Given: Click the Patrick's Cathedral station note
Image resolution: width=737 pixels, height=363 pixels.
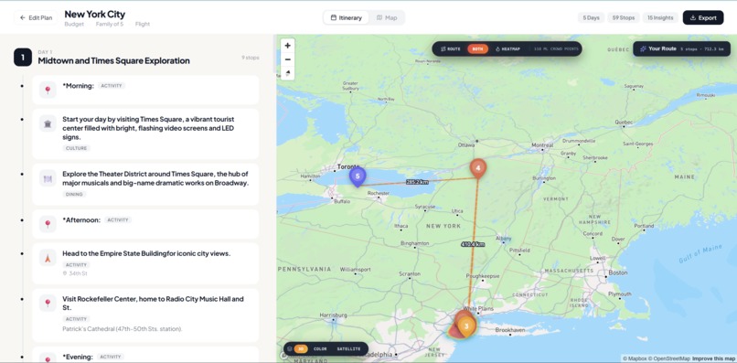Looking at the screenshot, I should (123, 328).
